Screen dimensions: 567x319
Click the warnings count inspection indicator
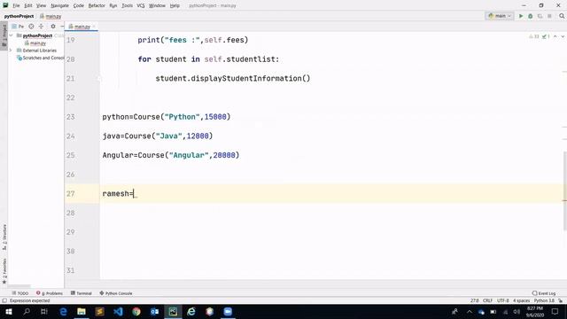(x=533, y=36)
